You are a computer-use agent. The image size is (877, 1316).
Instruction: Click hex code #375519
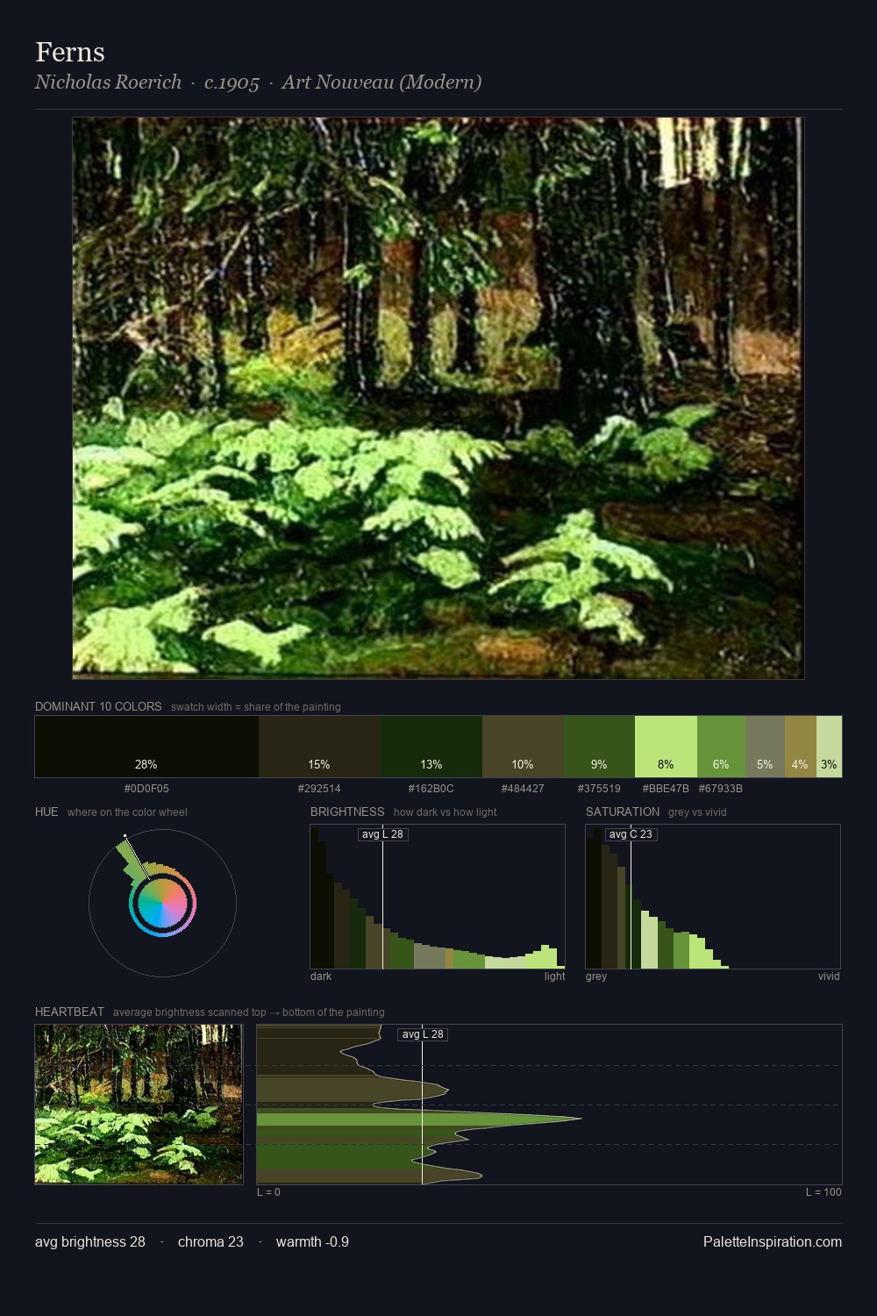click(599, 789)
